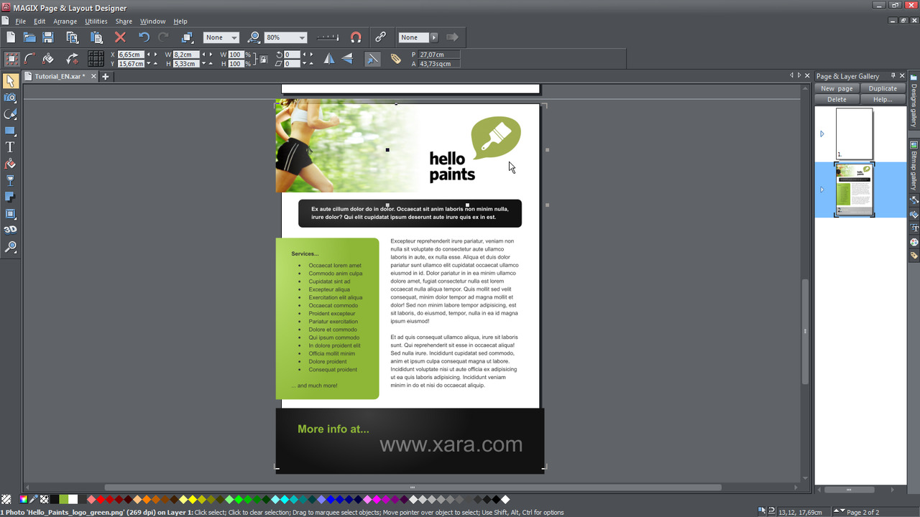The image size is (920, 517).
Task: Create a new document
Action: [11, 37]
